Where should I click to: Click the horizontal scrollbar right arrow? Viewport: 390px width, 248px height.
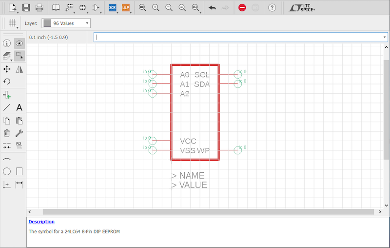tap(380, 212)
